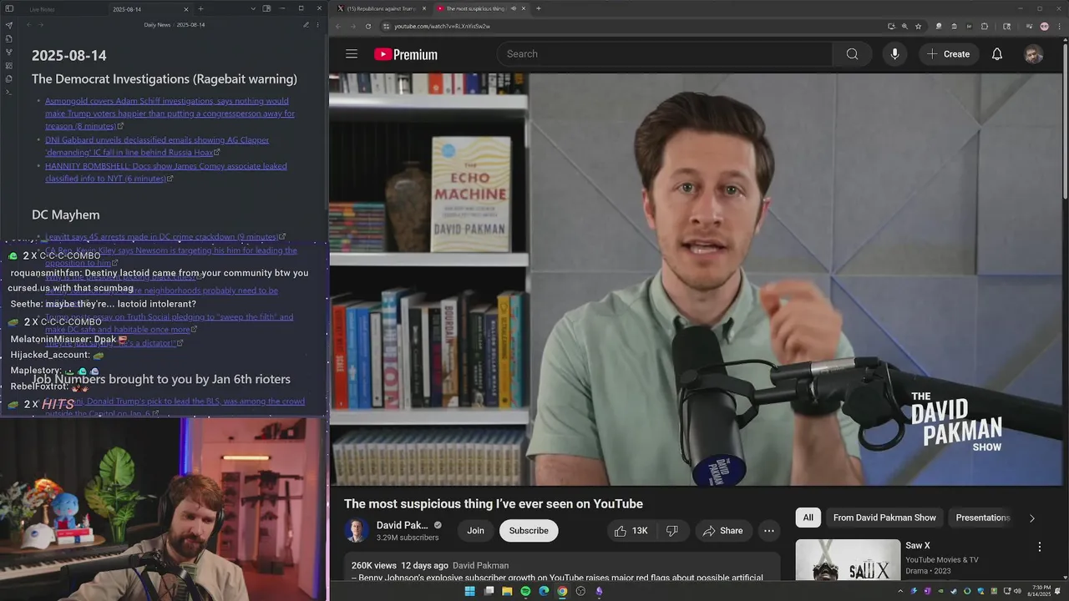Screen dimensions: 1069x601
Task: Share the video via Share button
Action: point(722,531)
